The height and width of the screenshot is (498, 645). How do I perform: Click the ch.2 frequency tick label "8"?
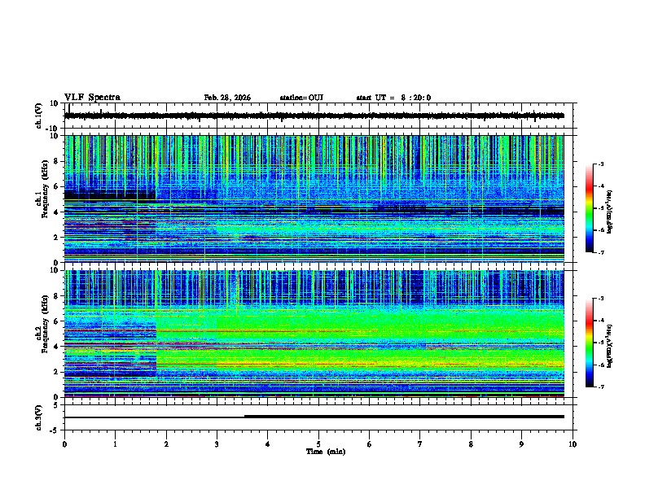[58, 296]
